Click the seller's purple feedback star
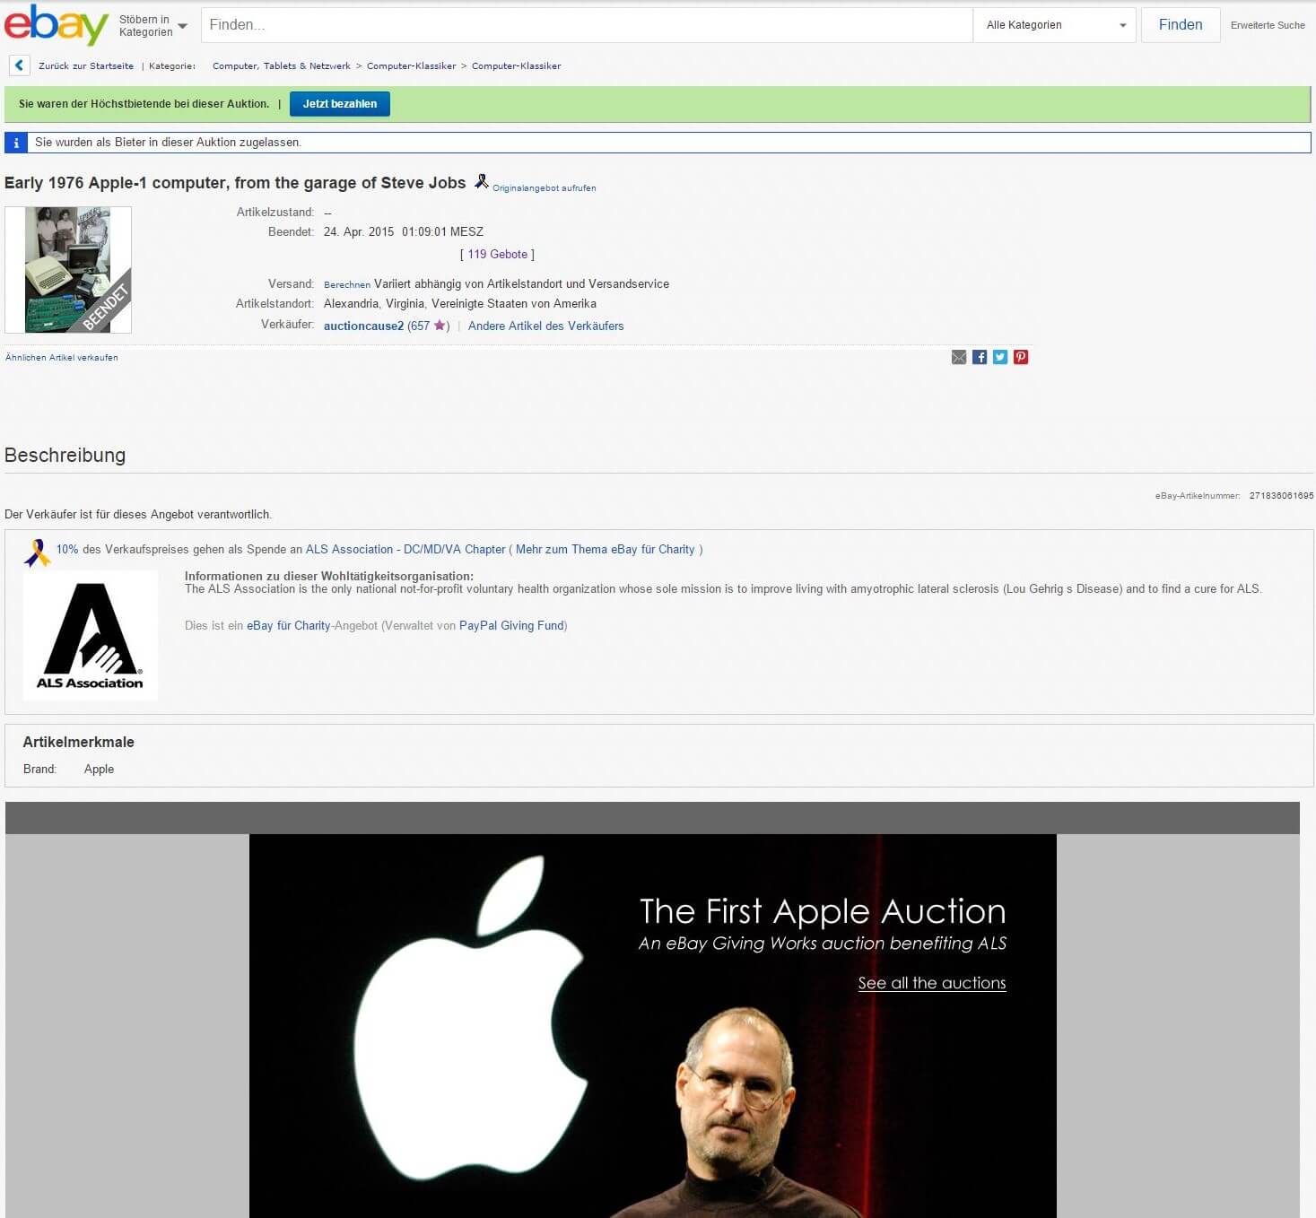 tap(440, 326)
